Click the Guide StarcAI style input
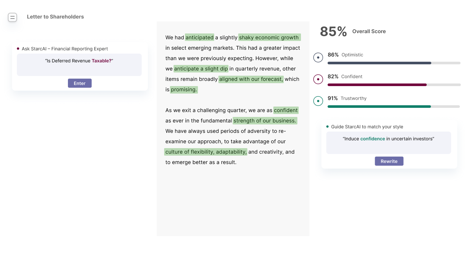Viewport: 468px width, 255px height. pyautogui.click(x=388, y=143)
